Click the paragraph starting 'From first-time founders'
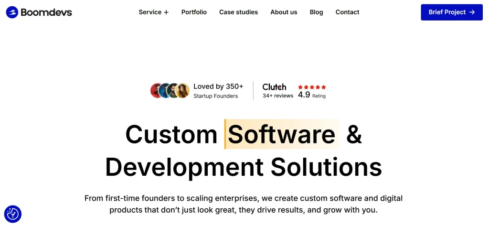489x226 pixels. tap(244, 204)
